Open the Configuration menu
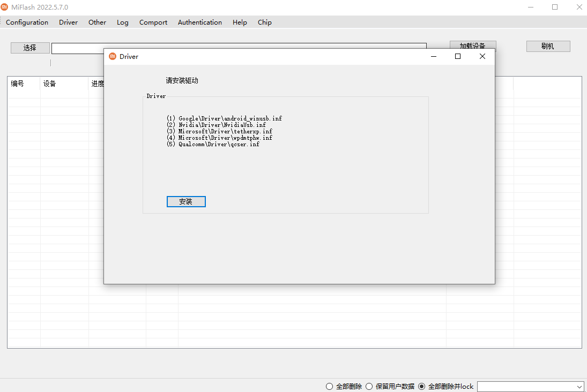 click(27, 22)
